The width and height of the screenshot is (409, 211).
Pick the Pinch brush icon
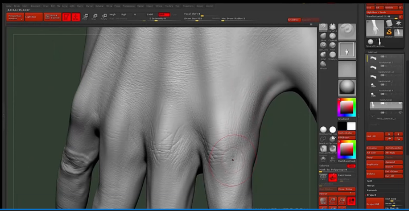(x=332, y=45)
